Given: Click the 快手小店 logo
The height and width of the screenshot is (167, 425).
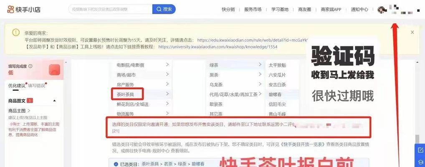Looking at the screenshot, I should coord(24,10).
